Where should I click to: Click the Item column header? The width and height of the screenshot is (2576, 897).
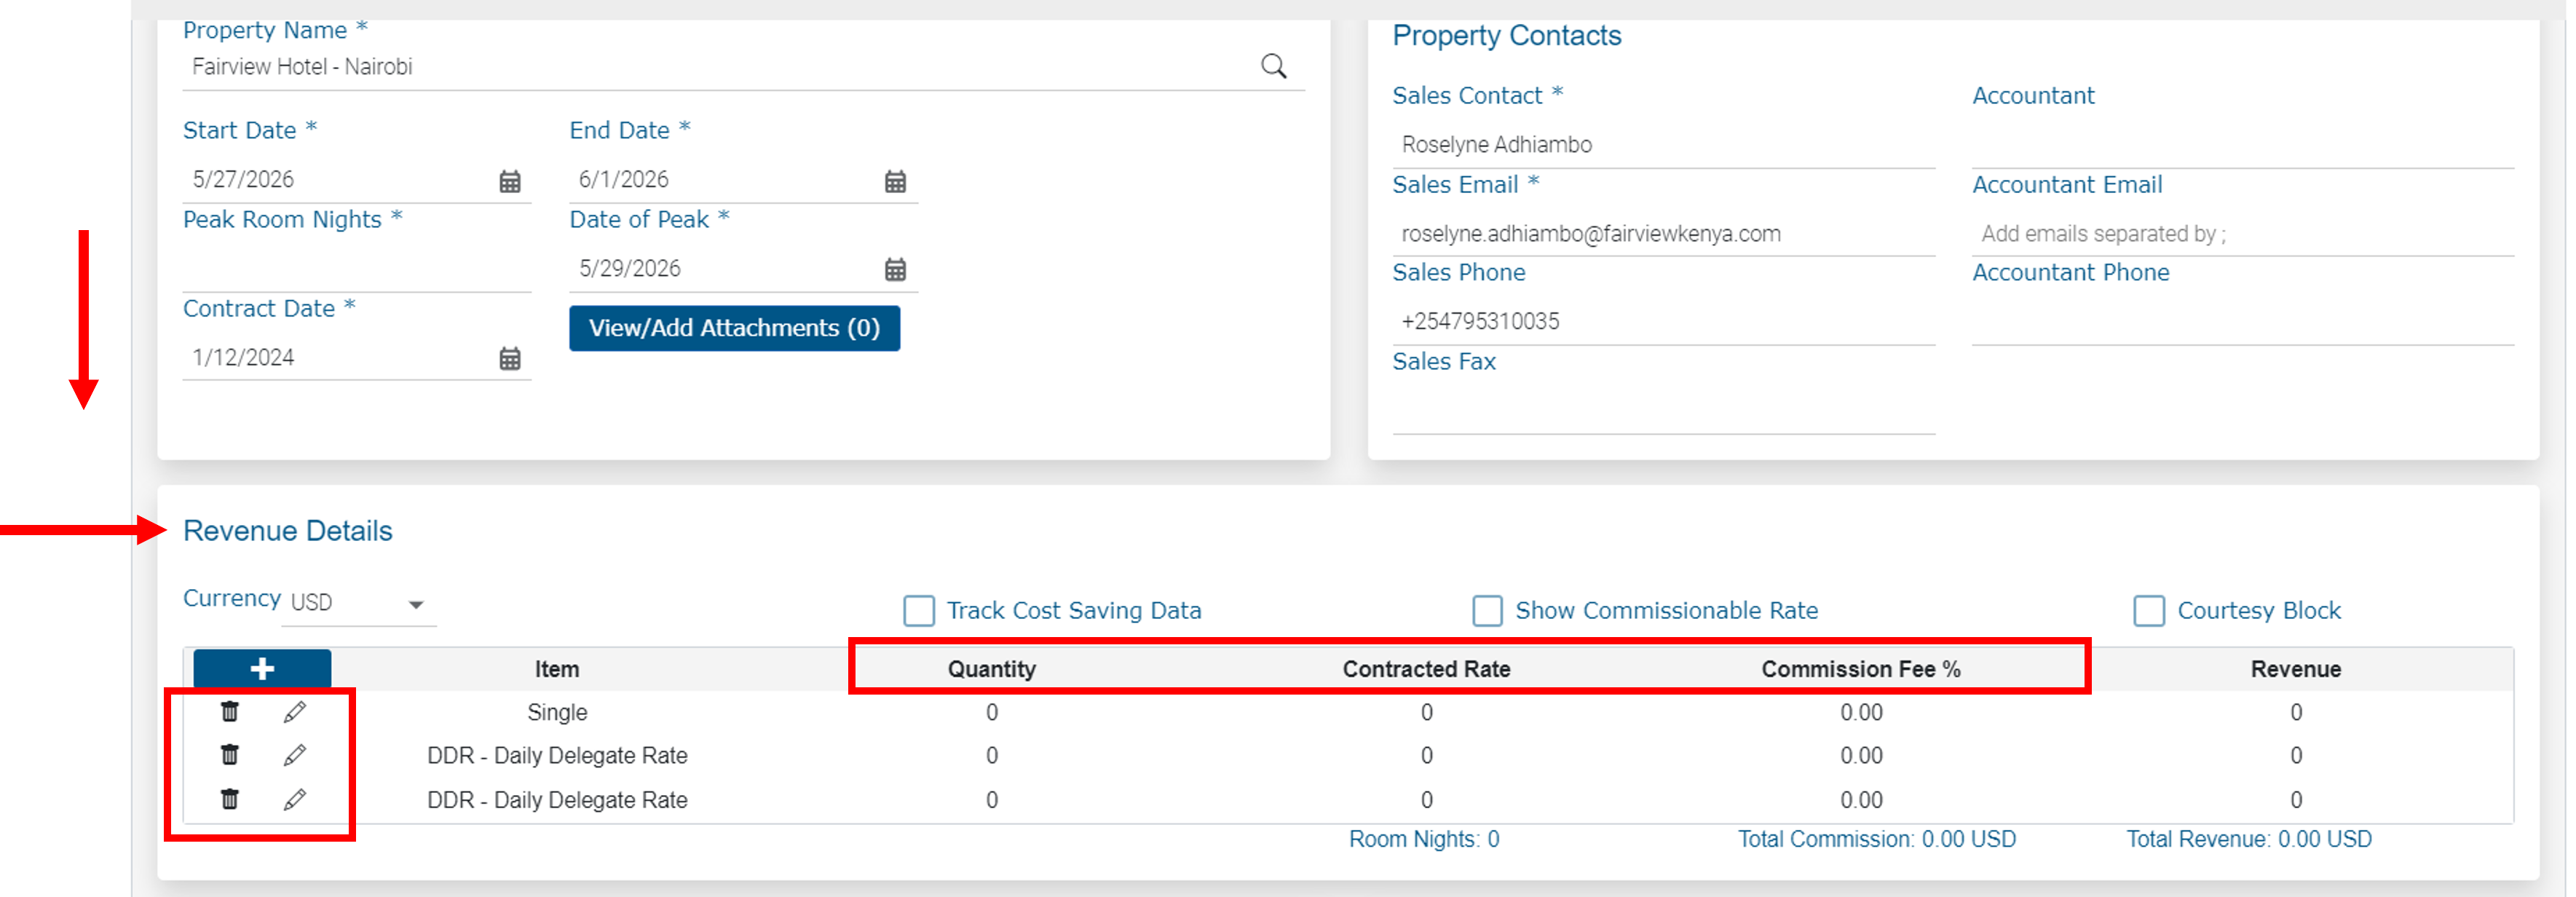pos(557,669)
